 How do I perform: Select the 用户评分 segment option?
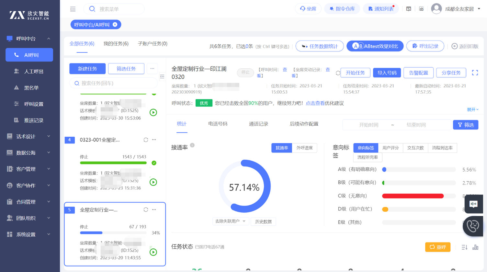point(391,148)
